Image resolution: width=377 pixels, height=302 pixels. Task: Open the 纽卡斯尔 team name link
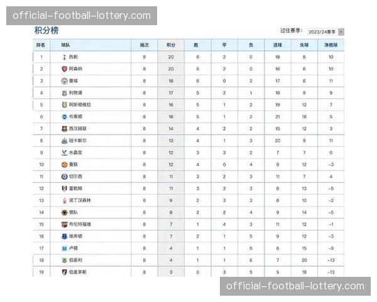click(78, 141)
